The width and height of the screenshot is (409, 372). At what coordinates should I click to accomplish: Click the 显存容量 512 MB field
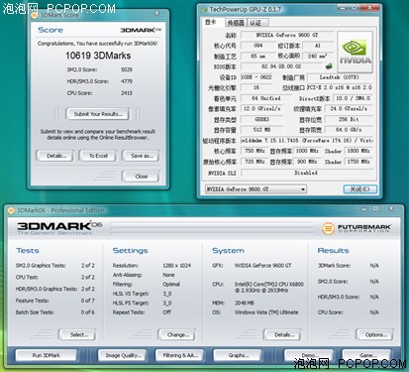pos(261,130)
